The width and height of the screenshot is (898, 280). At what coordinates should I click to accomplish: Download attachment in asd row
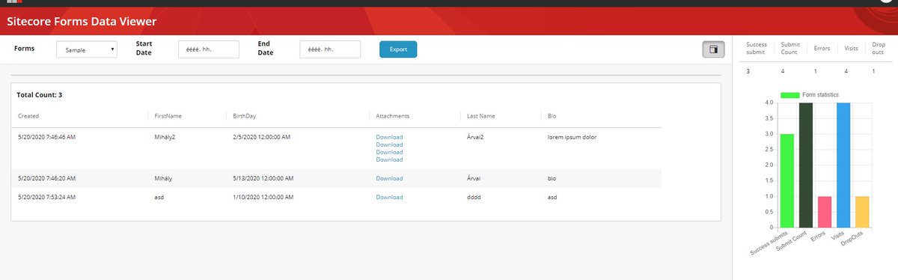click(x=389, y=197)
